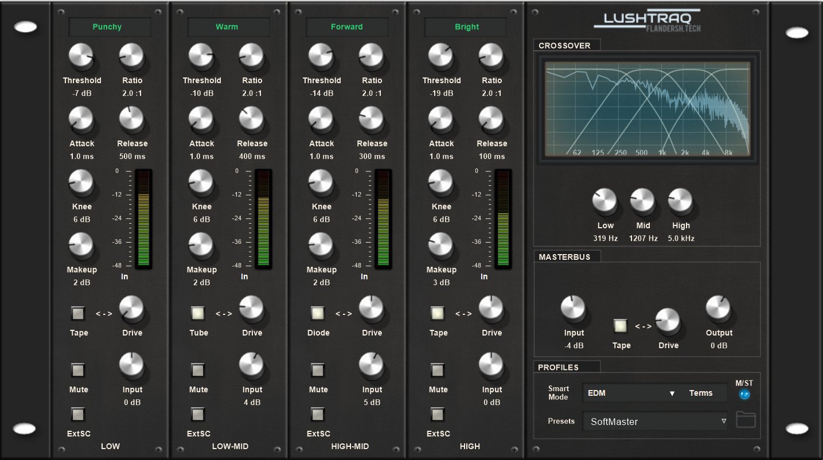Enable ExtSC on the HIGH-MID band
This screenshot has width=823, height=460.
click(x=318, y=414)
